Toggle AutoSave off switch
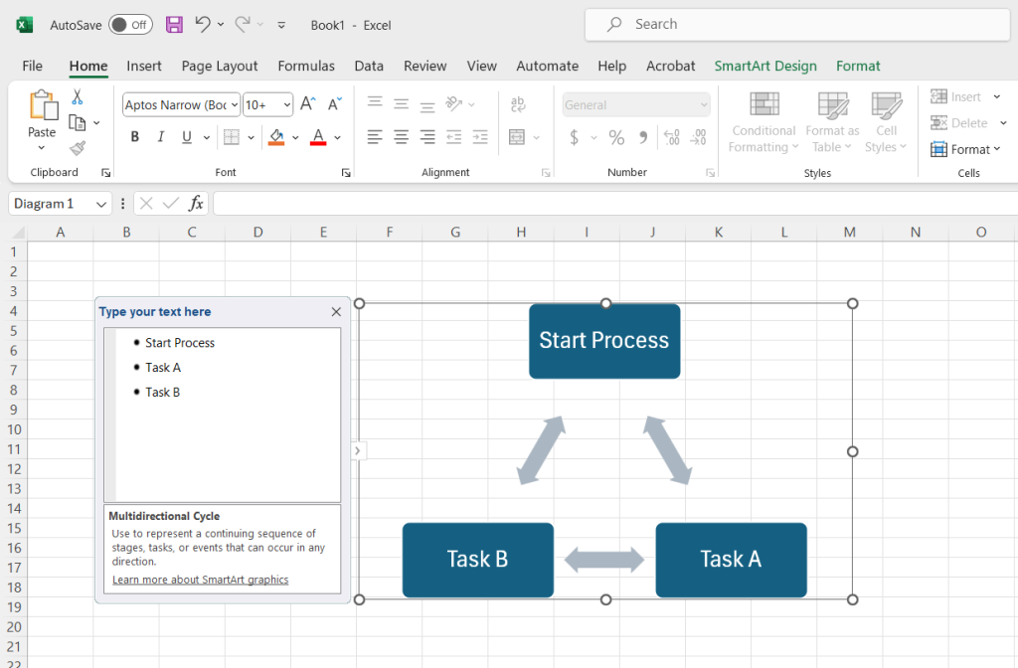 130,25
